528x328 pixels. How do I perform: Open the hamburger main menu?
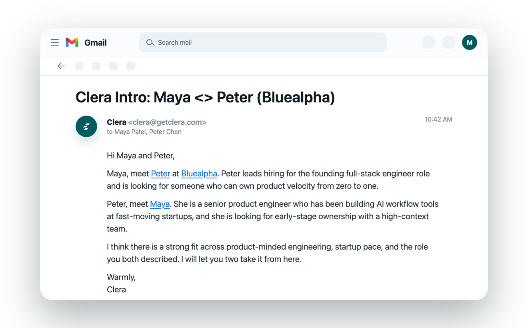55,42
